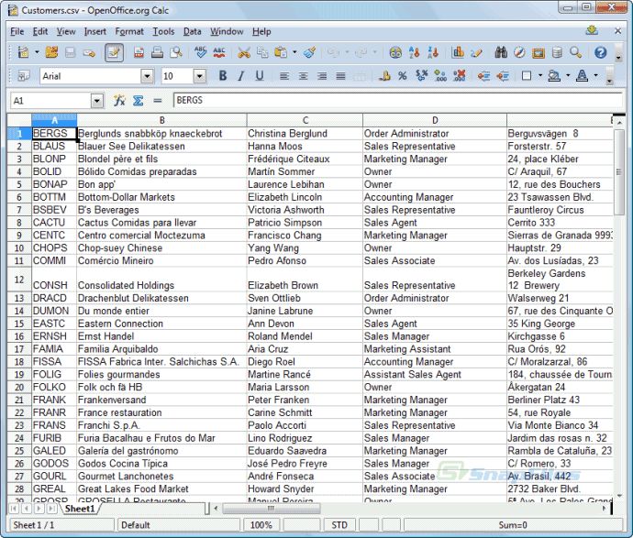Click the Decrease Indent icon
Screen dimensions: 633x538
pos(483,76)
